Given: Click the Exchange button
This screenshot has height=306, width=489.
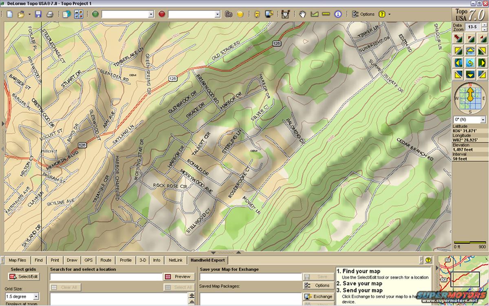Looking at the screenshot, I should (318, 297).
